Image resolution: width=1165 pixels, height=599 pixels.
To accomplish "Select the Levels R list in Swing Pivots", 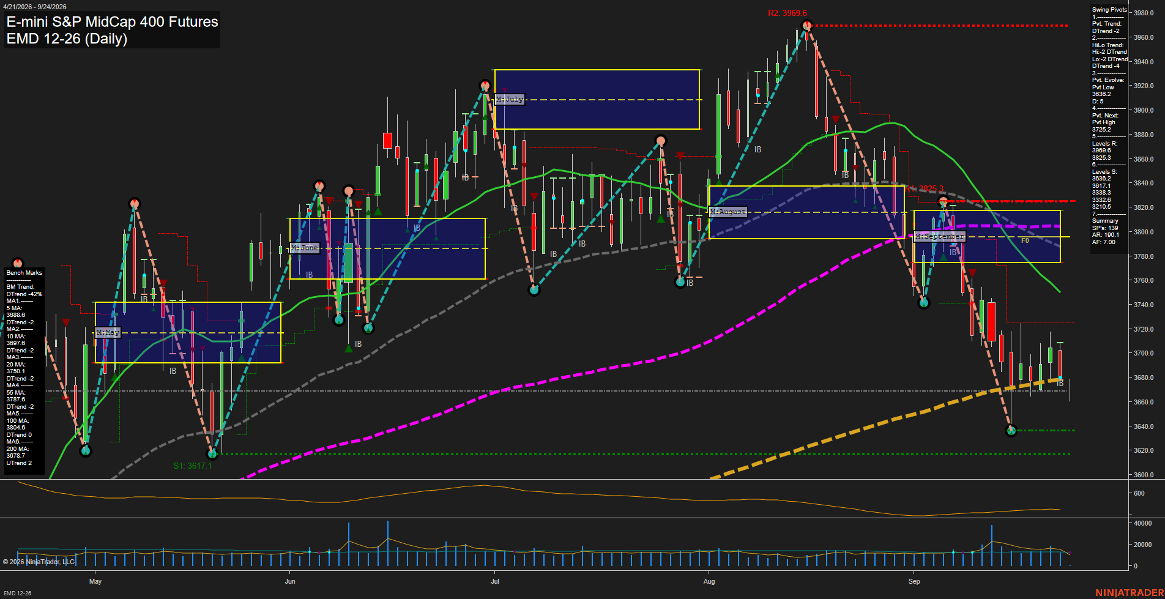I will [1104, 151].
